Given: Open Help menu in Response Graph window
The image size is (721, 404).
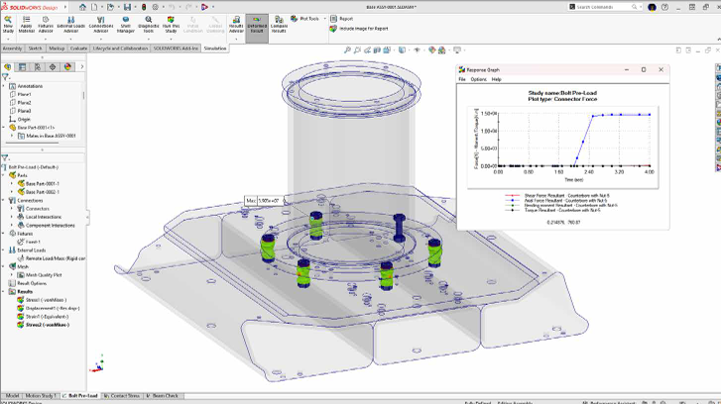Looking at the screenshot, I should [x=497, y=79].
